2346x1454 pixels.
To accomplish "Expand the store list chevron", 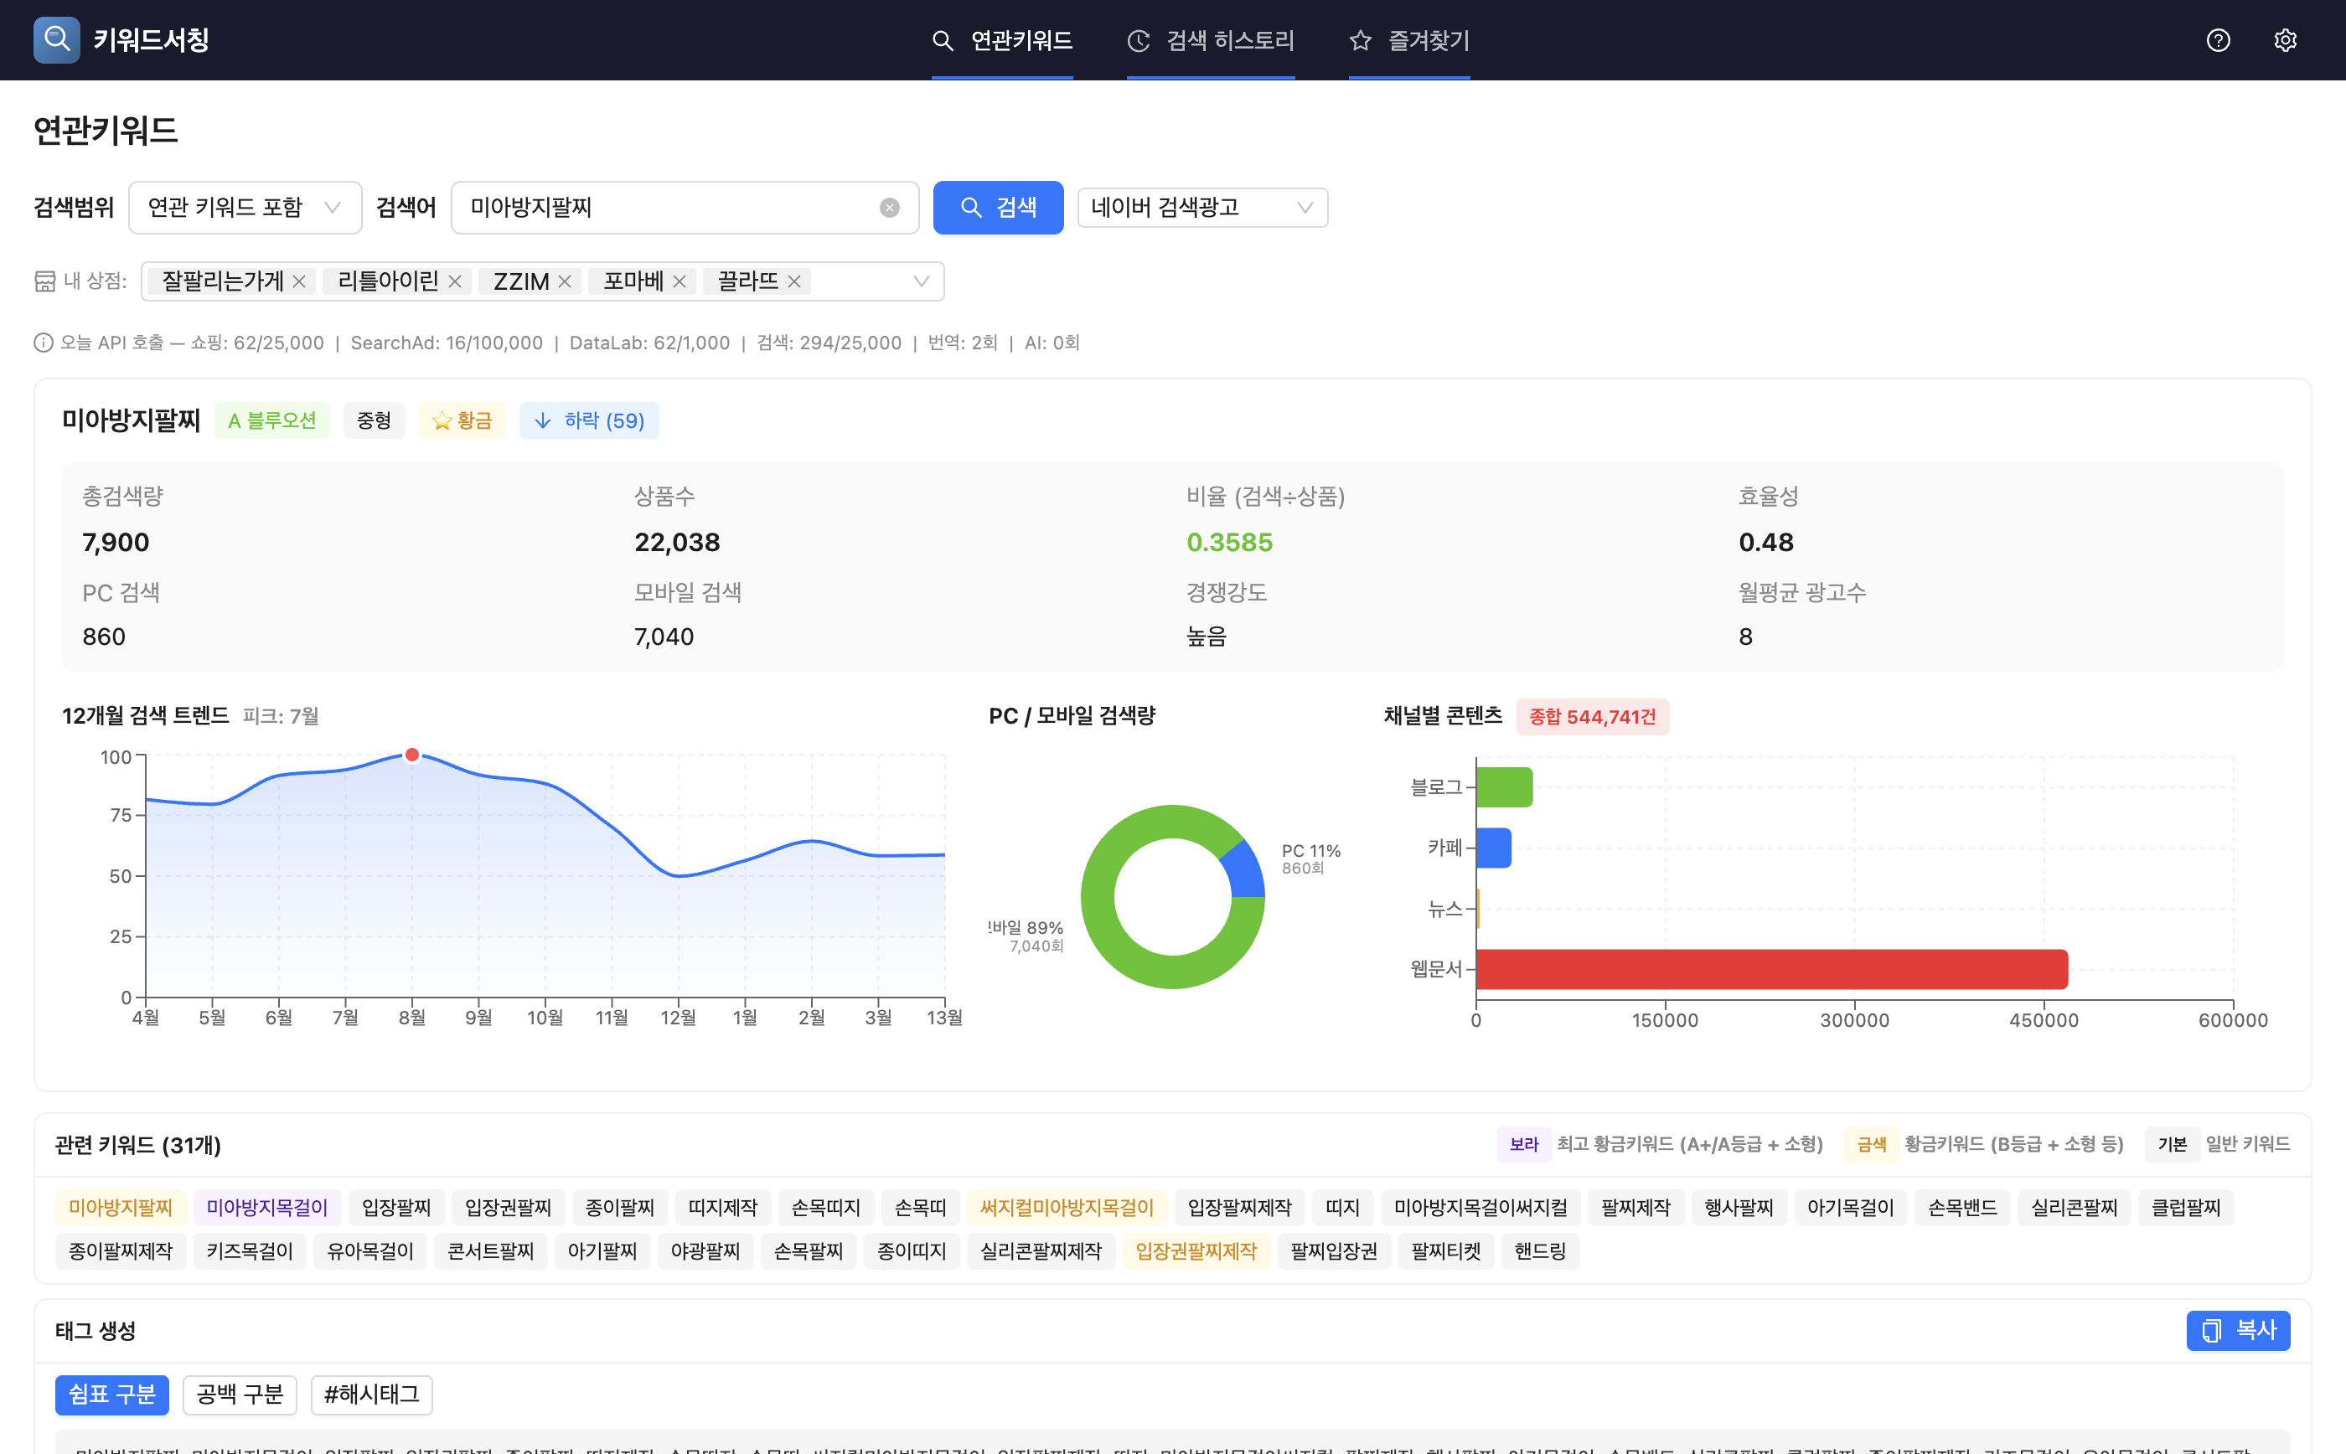I will click(x=921, y=281).
